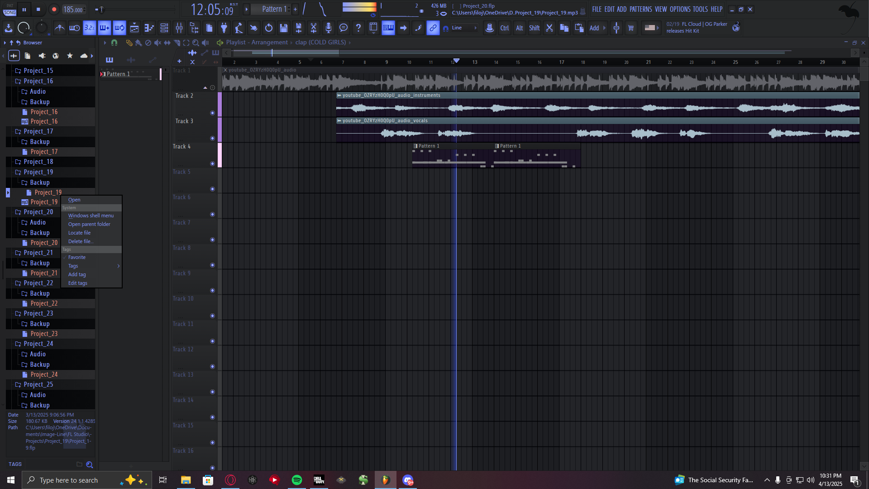The height and width of the screenshot is (489, 869).
Task: Expand the Tags submenu arrow
Action: click(x=118, y=266)
